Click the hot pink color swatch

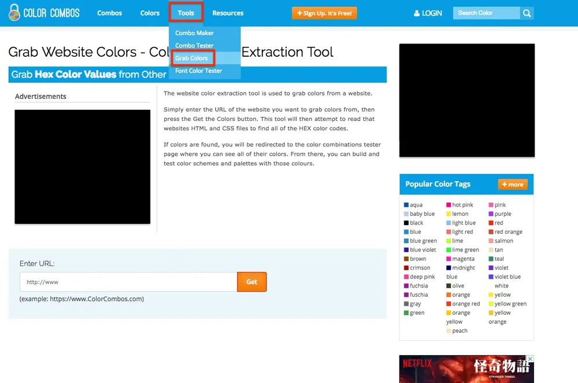[x=449, y=205]
